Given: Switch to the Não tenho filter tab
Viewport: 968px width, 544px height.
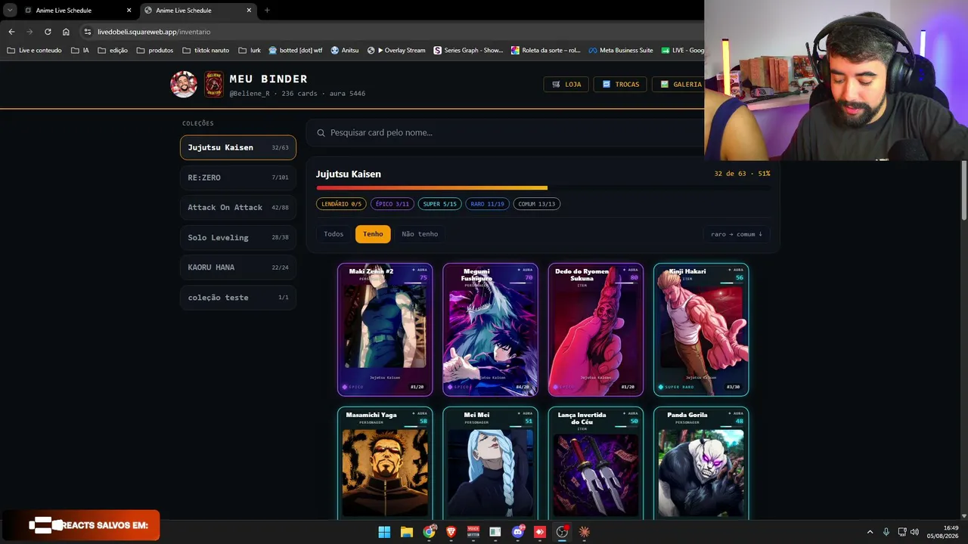Looking at the screenshot, I should pos(420,234).
